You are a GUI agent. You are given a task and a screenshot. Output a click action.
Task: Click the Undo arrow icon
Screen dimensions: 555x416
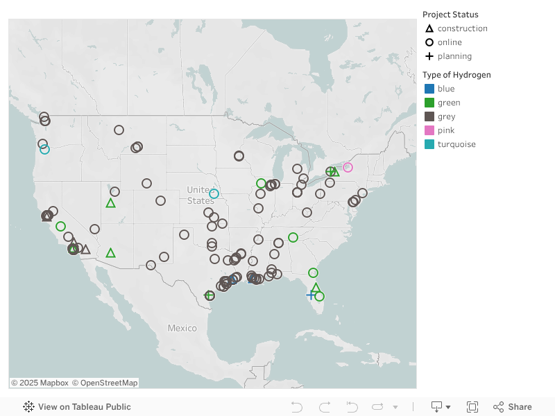(x=297, y=407)
